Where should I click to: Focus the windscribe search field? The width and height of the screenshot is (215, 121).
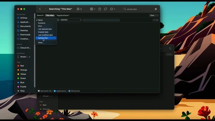(x=140, y=9)
